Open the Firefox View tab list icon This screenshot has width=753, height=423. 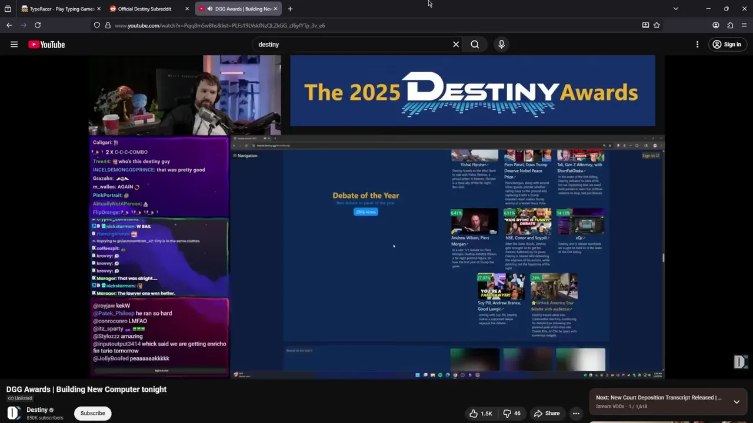pyautogui.click(x=8, y=9)
